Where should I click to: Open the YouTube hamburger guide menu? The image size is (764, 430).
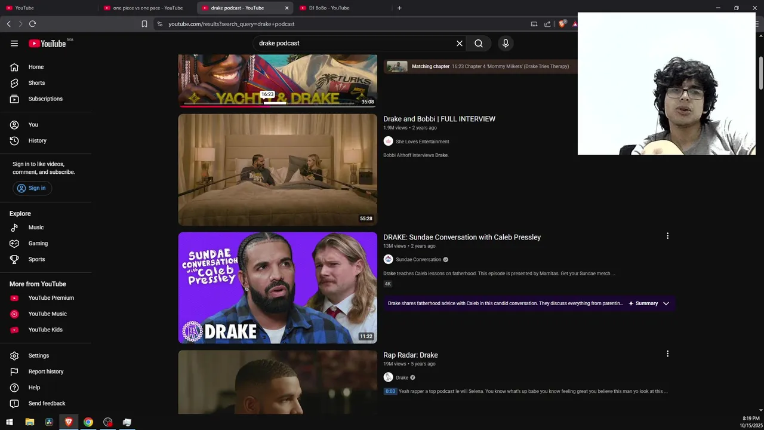[14, 43]
